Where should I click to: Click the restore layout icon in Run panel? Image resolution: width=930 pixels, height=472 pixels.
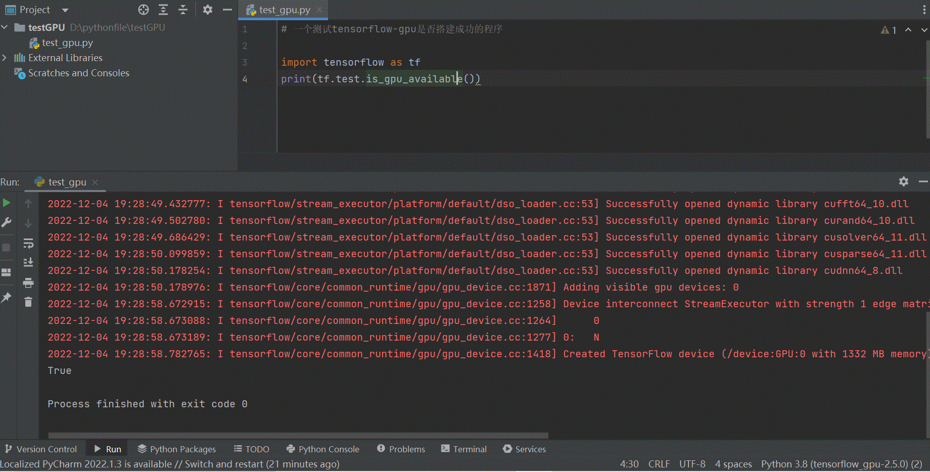(7, 272)
